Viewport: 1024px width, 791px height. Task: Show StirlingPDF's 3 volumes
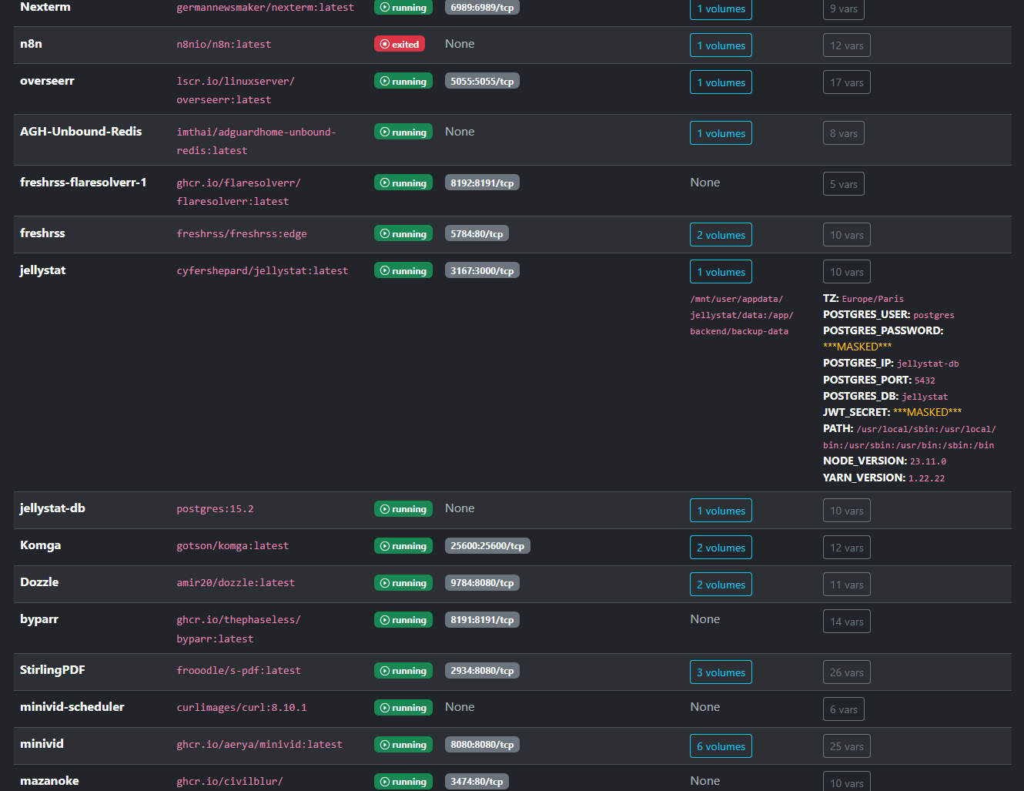pyautogui.click(x=721, y=672)
